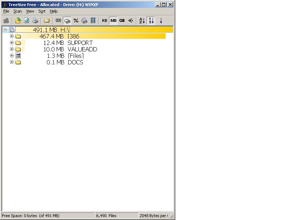
Task: Print the report using the printer icon
Action: click(x=35, y=20)
